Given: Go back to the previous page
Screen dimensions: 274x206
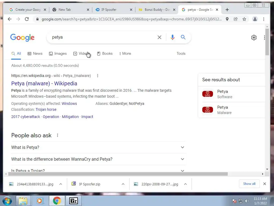Looking at the screenshot, I should [x=10, y=19].
